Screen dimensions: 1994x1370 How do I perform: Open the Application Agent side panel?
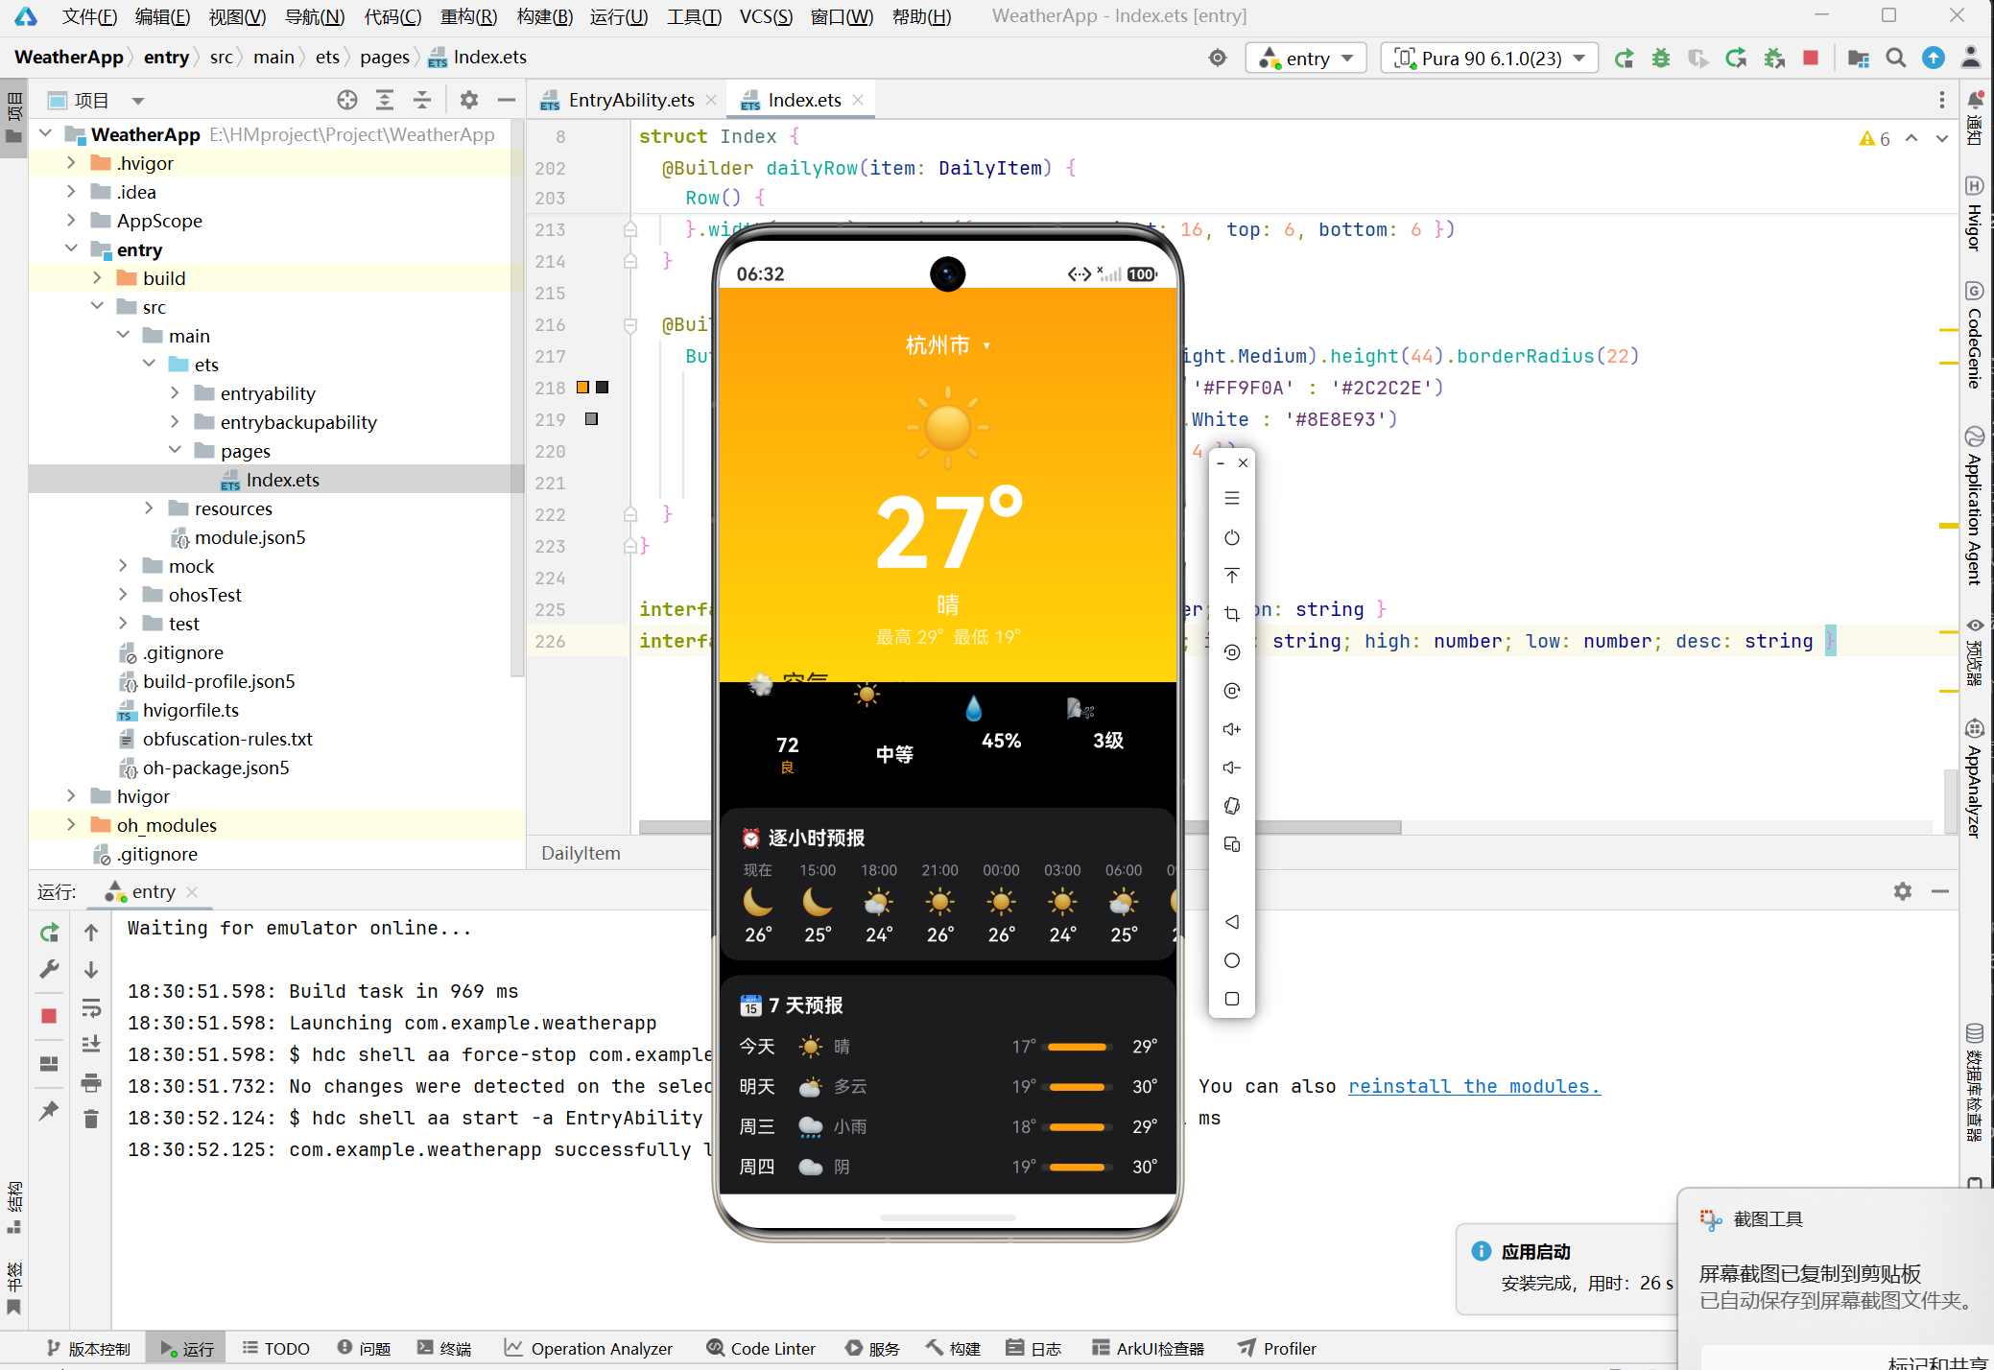1974,505
